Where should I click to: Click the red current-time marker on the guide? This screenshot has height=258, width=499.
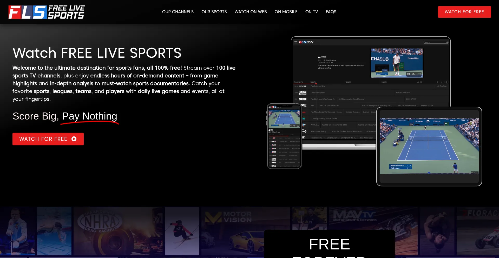[316, 83]
